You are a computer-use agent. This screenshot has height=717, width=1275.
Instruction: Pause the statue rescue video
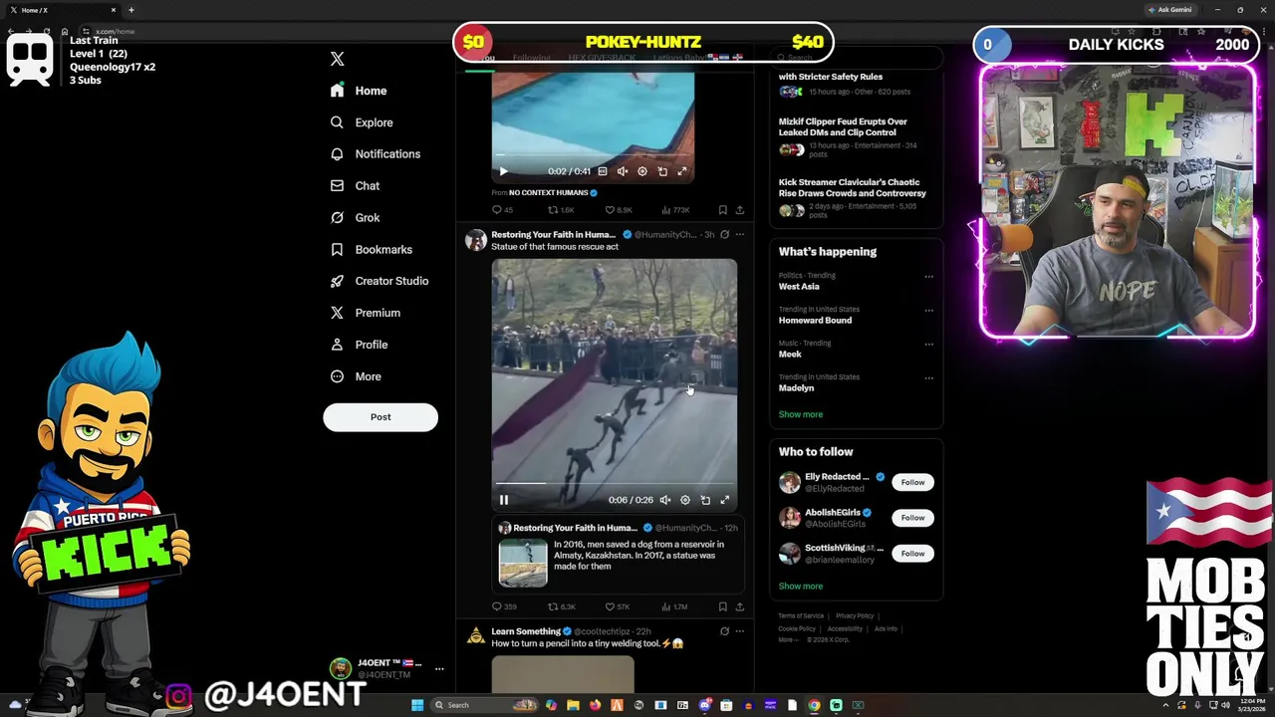(x=503, y=500)
